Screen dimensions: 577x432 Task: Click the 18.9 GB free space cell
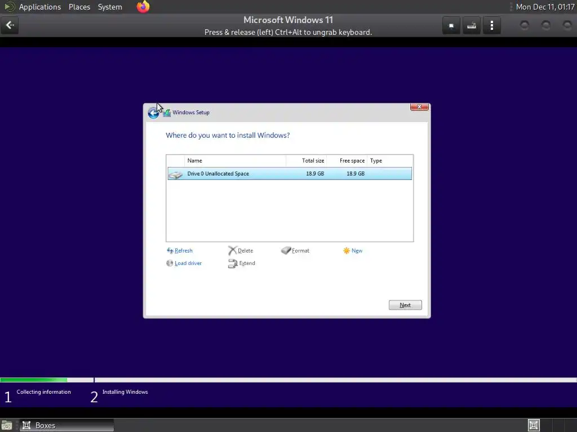click(356, 173)
